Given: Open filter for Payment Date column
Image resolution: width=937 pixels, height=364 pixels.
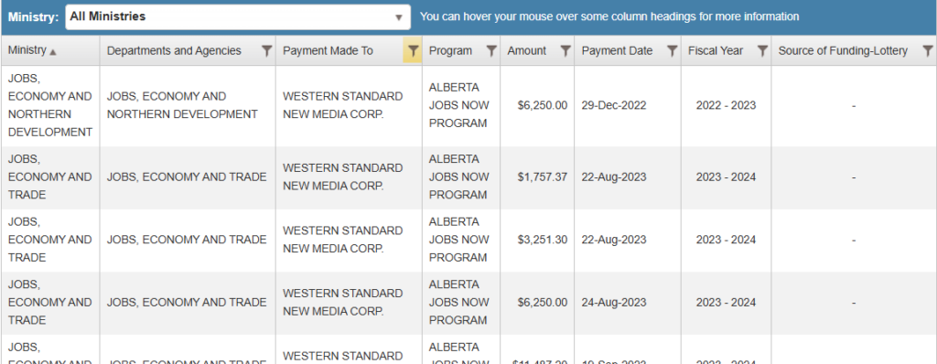Looking at the screenshot, I should (x=672, y=51).
